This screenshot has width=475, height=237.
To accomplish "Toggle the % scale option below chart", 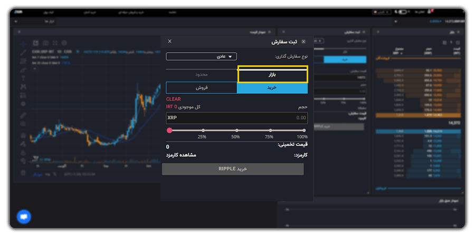I will click(x=55, y=174).
